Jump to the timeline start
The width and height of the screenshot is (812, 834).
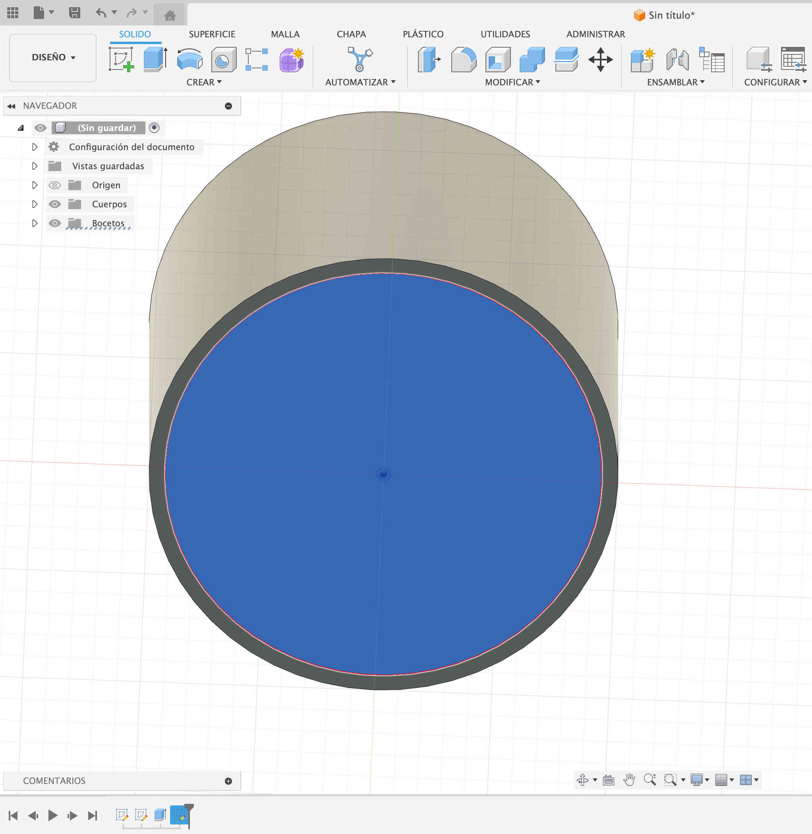coord(13,815)
